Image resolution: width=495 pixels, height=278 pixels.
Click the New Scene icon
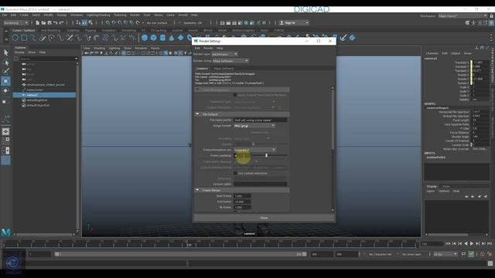(x=38, y=22)
